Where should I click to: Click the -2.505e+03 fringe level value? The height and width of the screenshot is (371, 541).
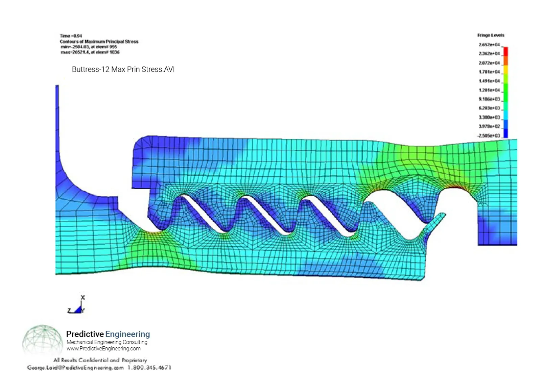[489, 135]
